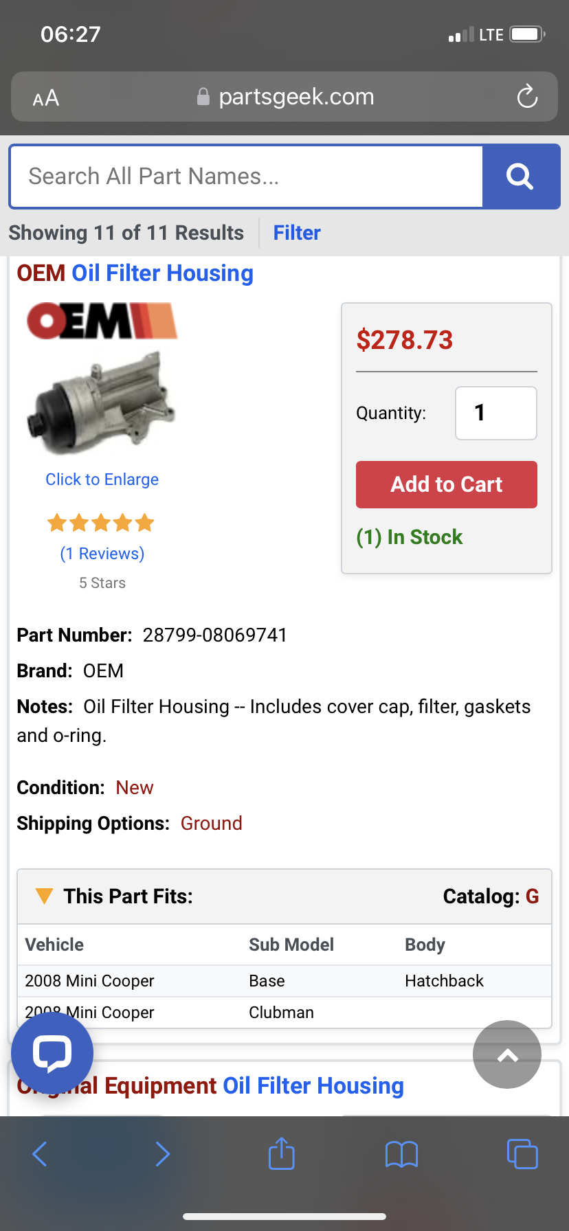
Task: Open the AA reader text size menu
Action: pos(46,98)
